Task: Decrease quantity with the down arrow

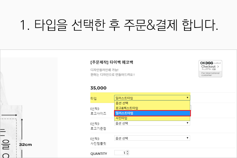Action: pyautogui.click(x=128, y=154)
